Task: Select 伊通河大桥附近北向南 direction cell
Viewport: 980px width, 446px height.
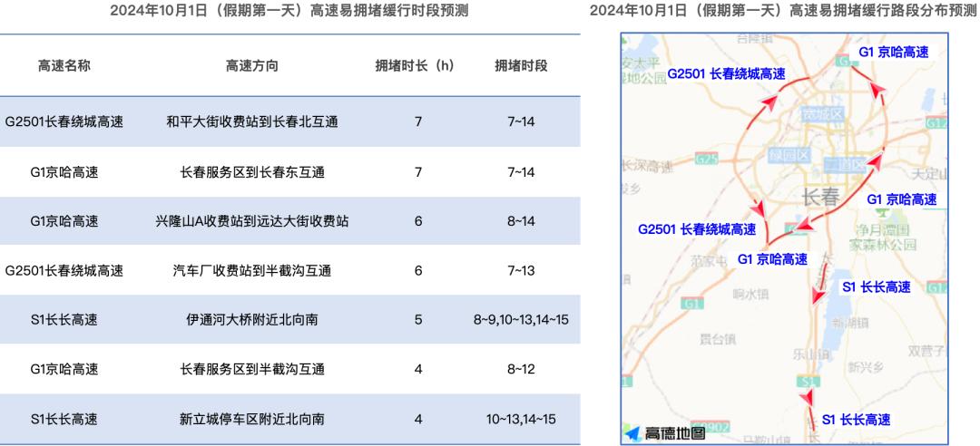Action: 252,320
